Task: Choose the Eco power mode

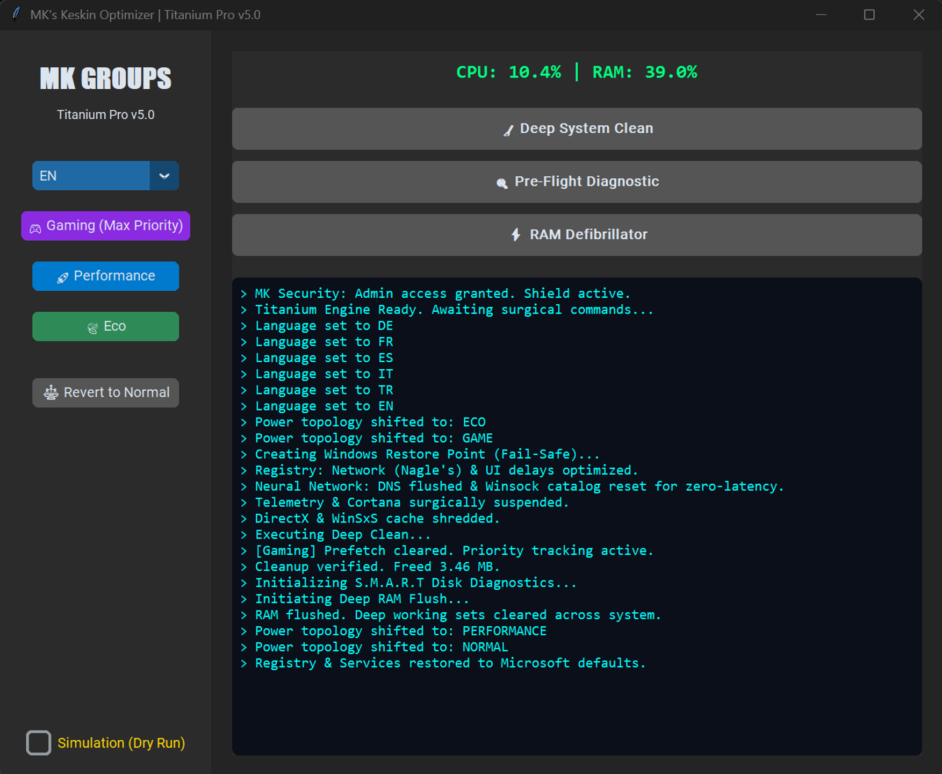Action: (x=105, y=326)
